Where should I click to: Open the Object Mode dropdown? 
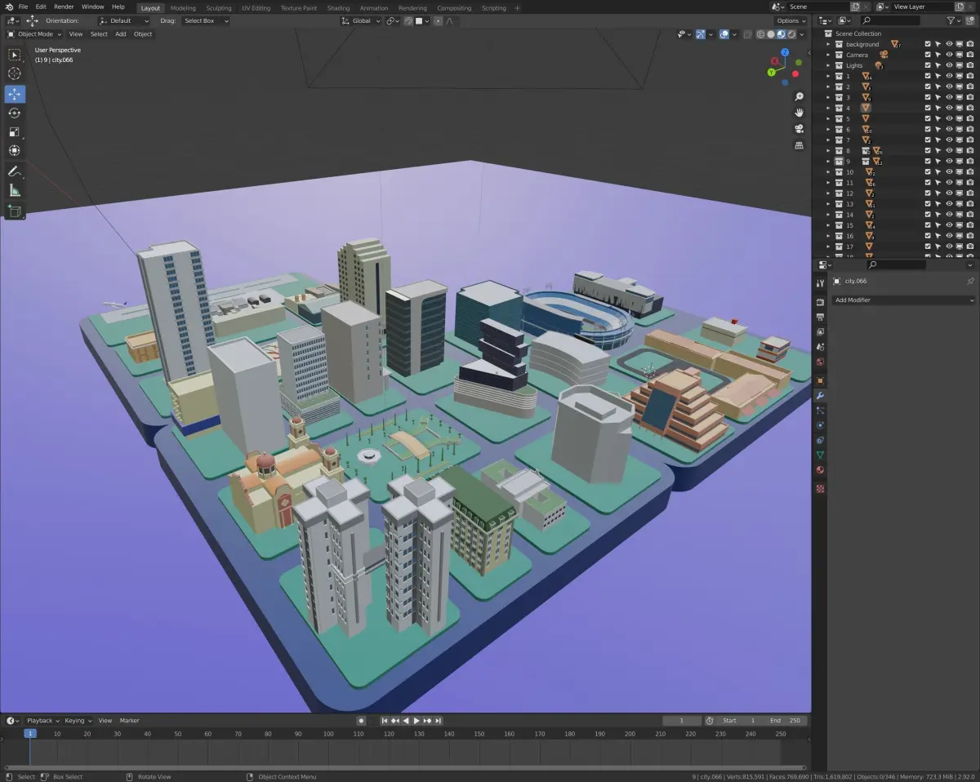coord(35,34)
